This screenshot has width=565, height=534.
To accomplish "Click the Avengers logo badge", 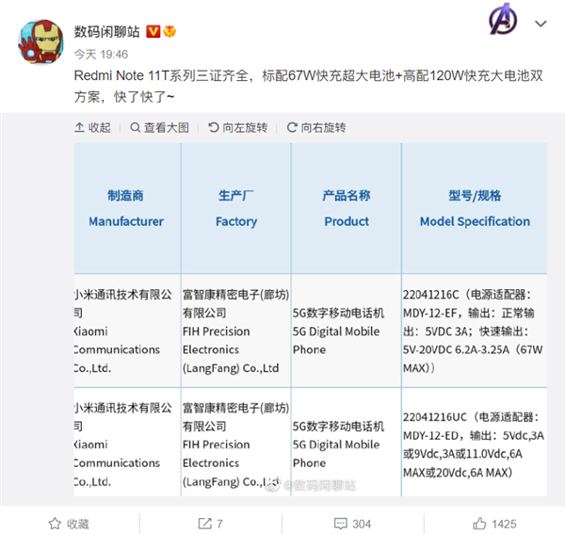I will click(x=503, y=19).
